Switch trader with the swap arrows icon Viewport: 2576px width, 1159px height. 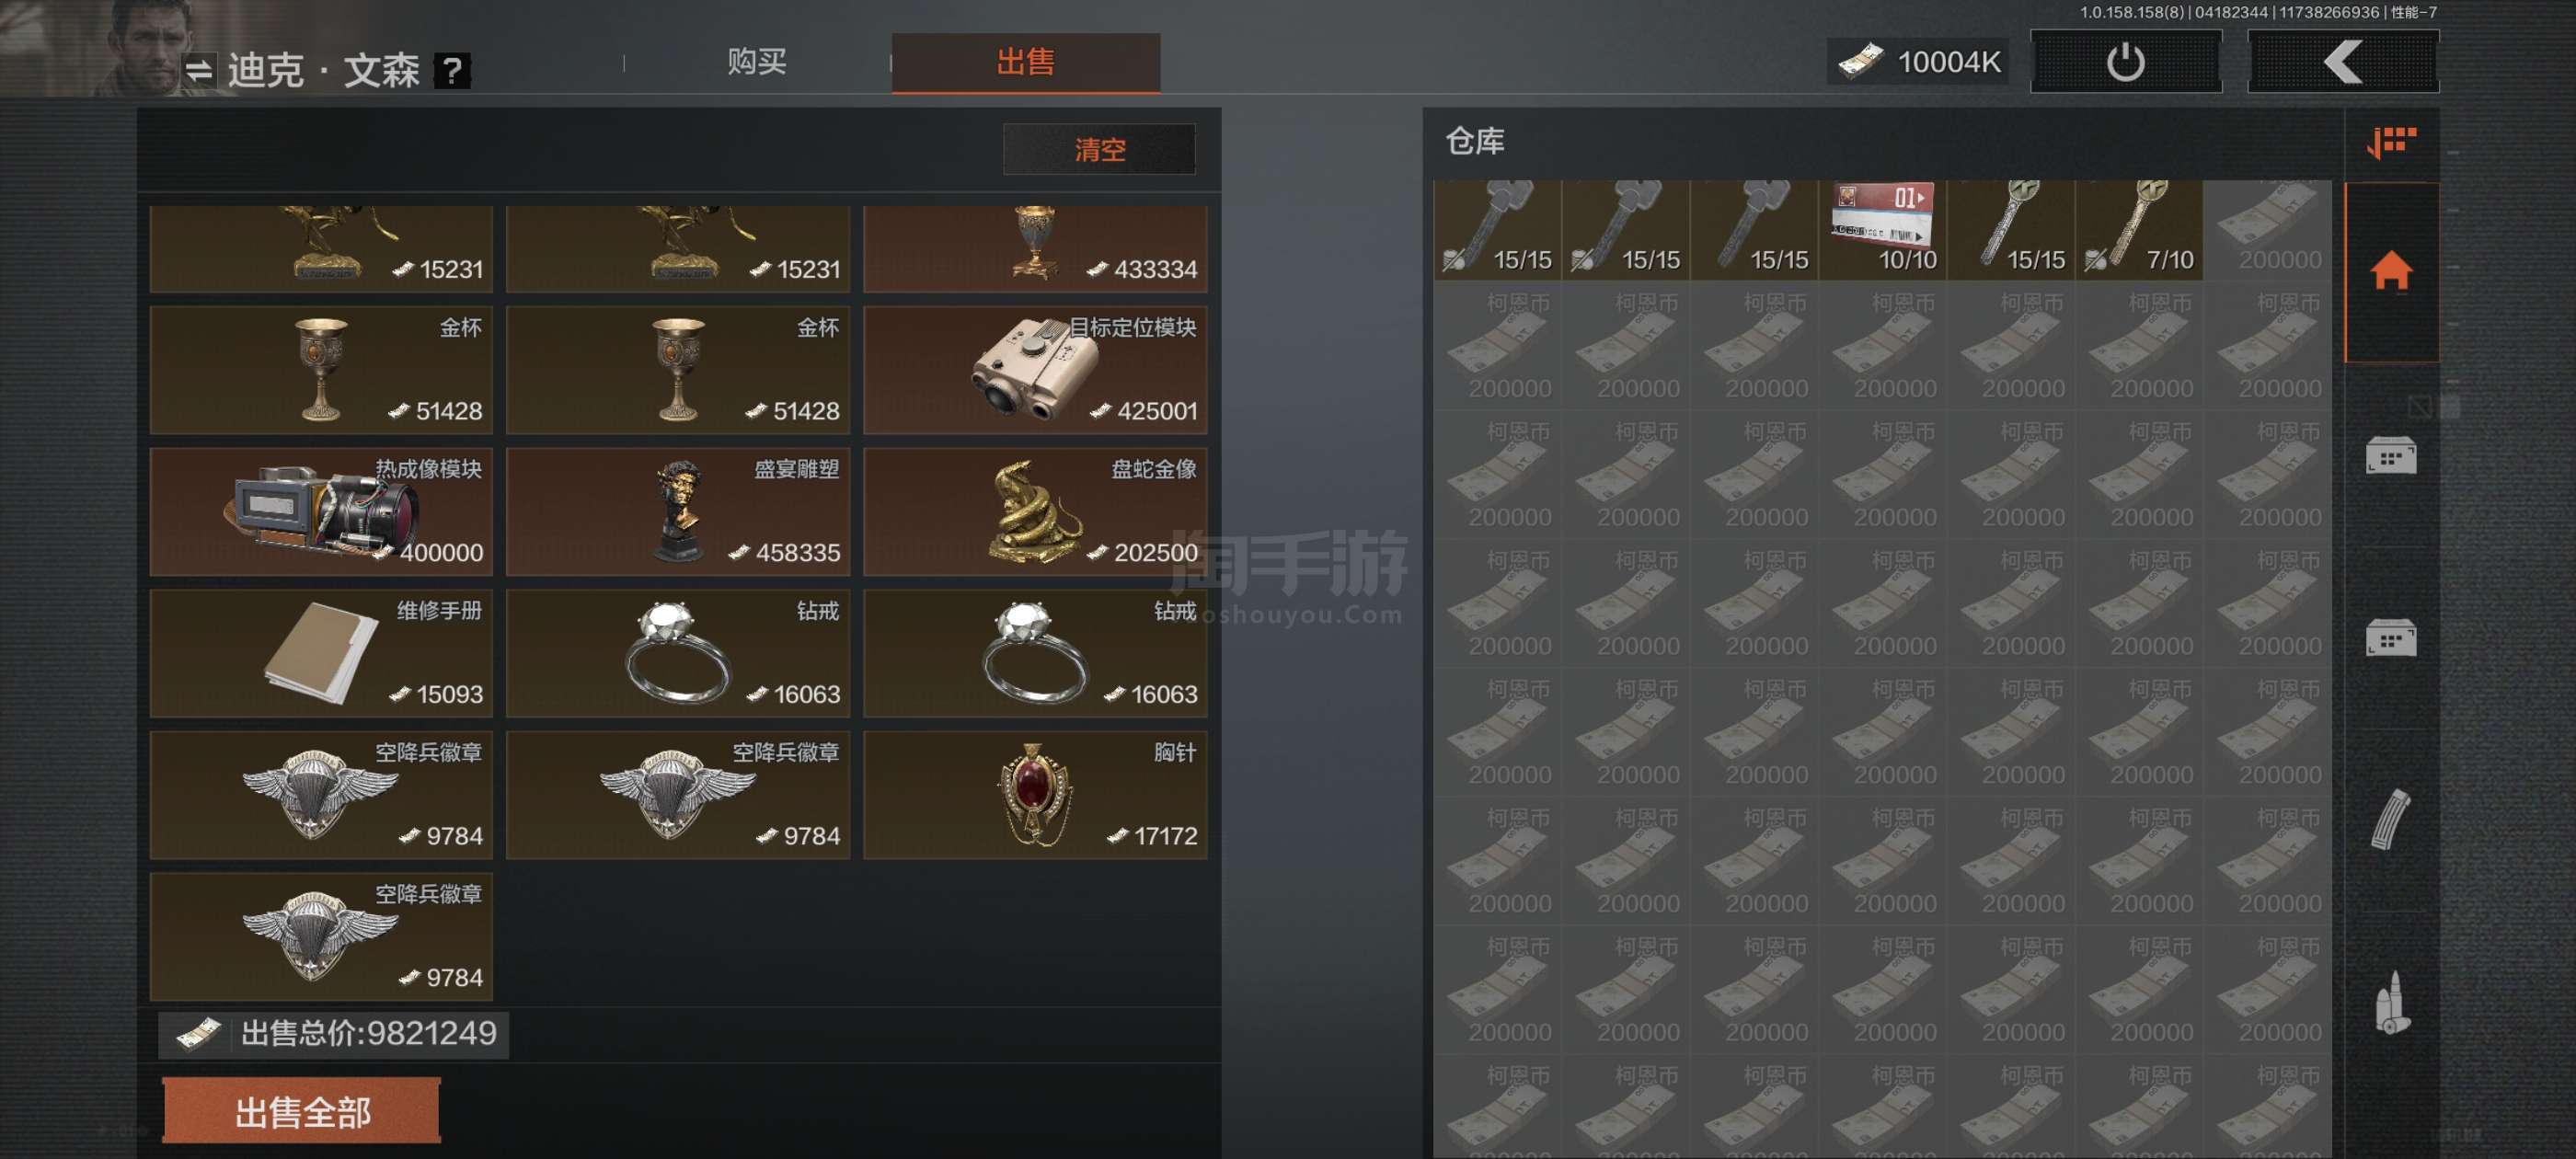click(x=198, y=70)
